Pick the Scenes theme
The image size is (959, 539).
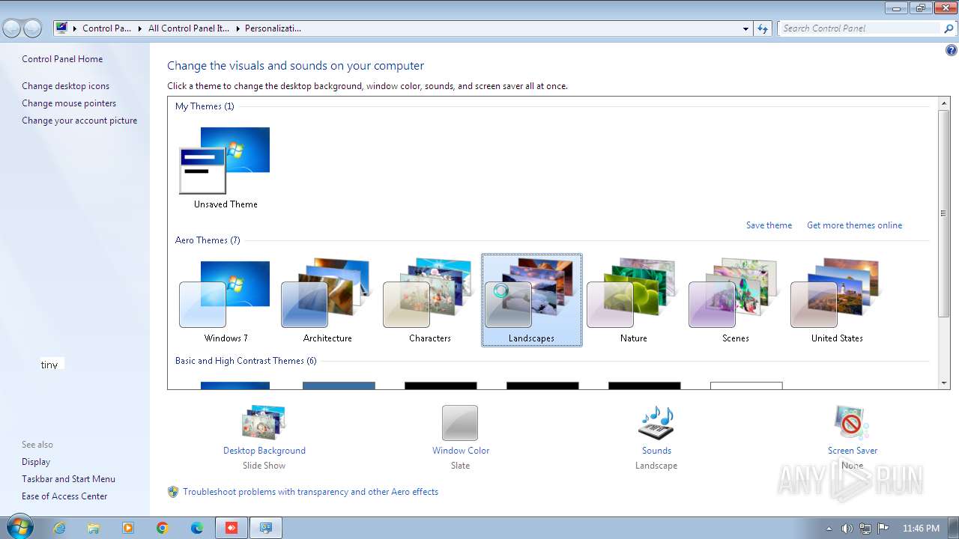[735, 300]
